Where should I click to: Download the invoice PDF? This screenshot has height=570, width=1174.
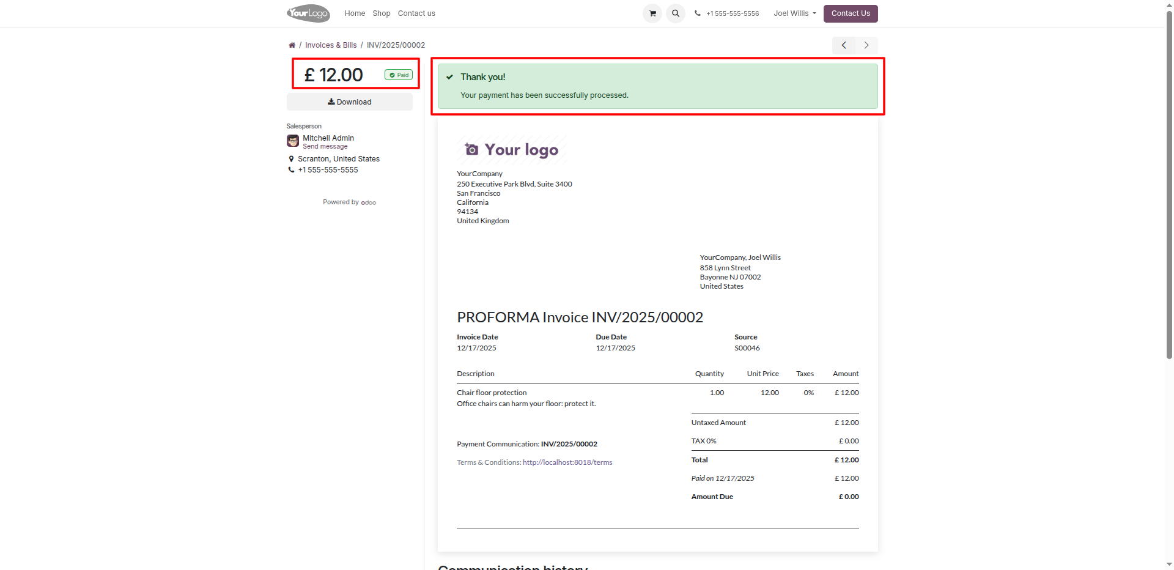pos(350,102)
